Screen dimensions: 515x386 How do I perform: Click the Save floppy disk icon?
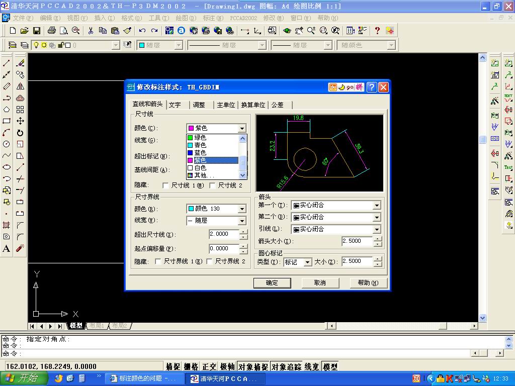(x=36, y=31)
